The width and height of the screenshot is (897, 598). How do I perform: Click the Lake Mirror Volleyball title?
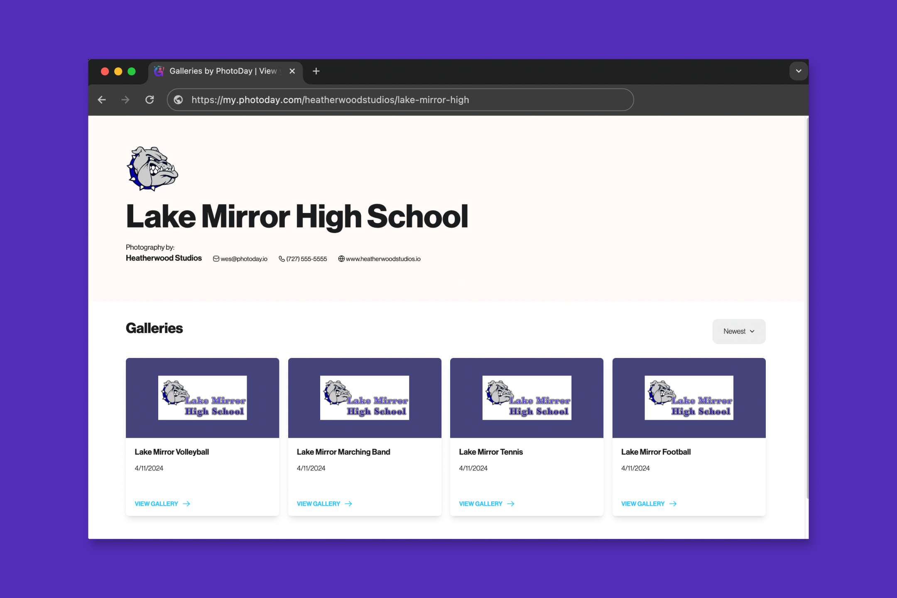[x=172, y=452]
